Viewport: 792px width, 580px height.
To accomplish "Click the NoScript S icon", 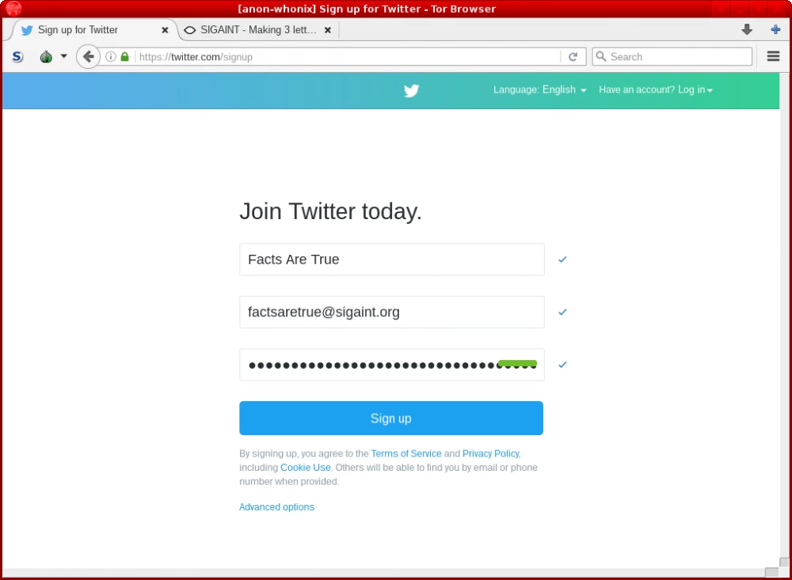I will click(x=17, y=56).
